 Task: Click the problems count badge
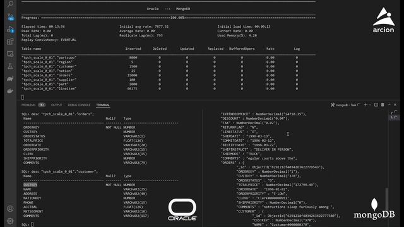[42, 105]
